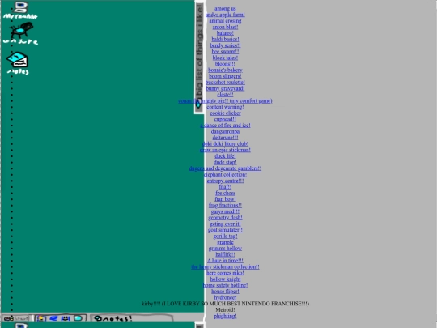Open the 'conan the mighty pig!!' comfort game link

click(225, 100)
